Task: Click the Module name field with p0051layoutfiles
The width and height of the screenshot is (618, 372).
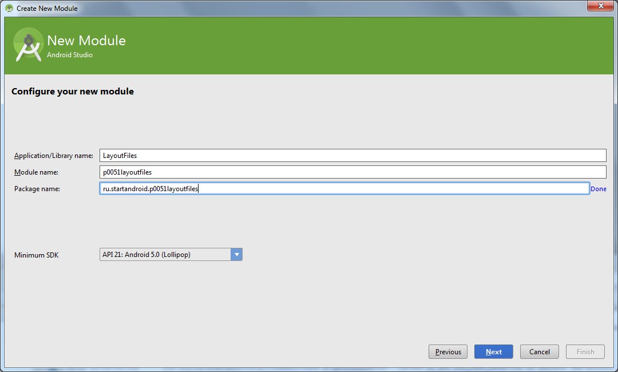Action: (x=352, y=172)
